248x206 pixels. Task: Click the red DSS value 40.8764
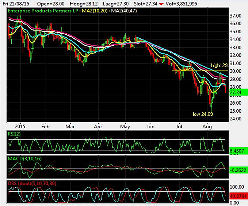(x=238, y=196)
